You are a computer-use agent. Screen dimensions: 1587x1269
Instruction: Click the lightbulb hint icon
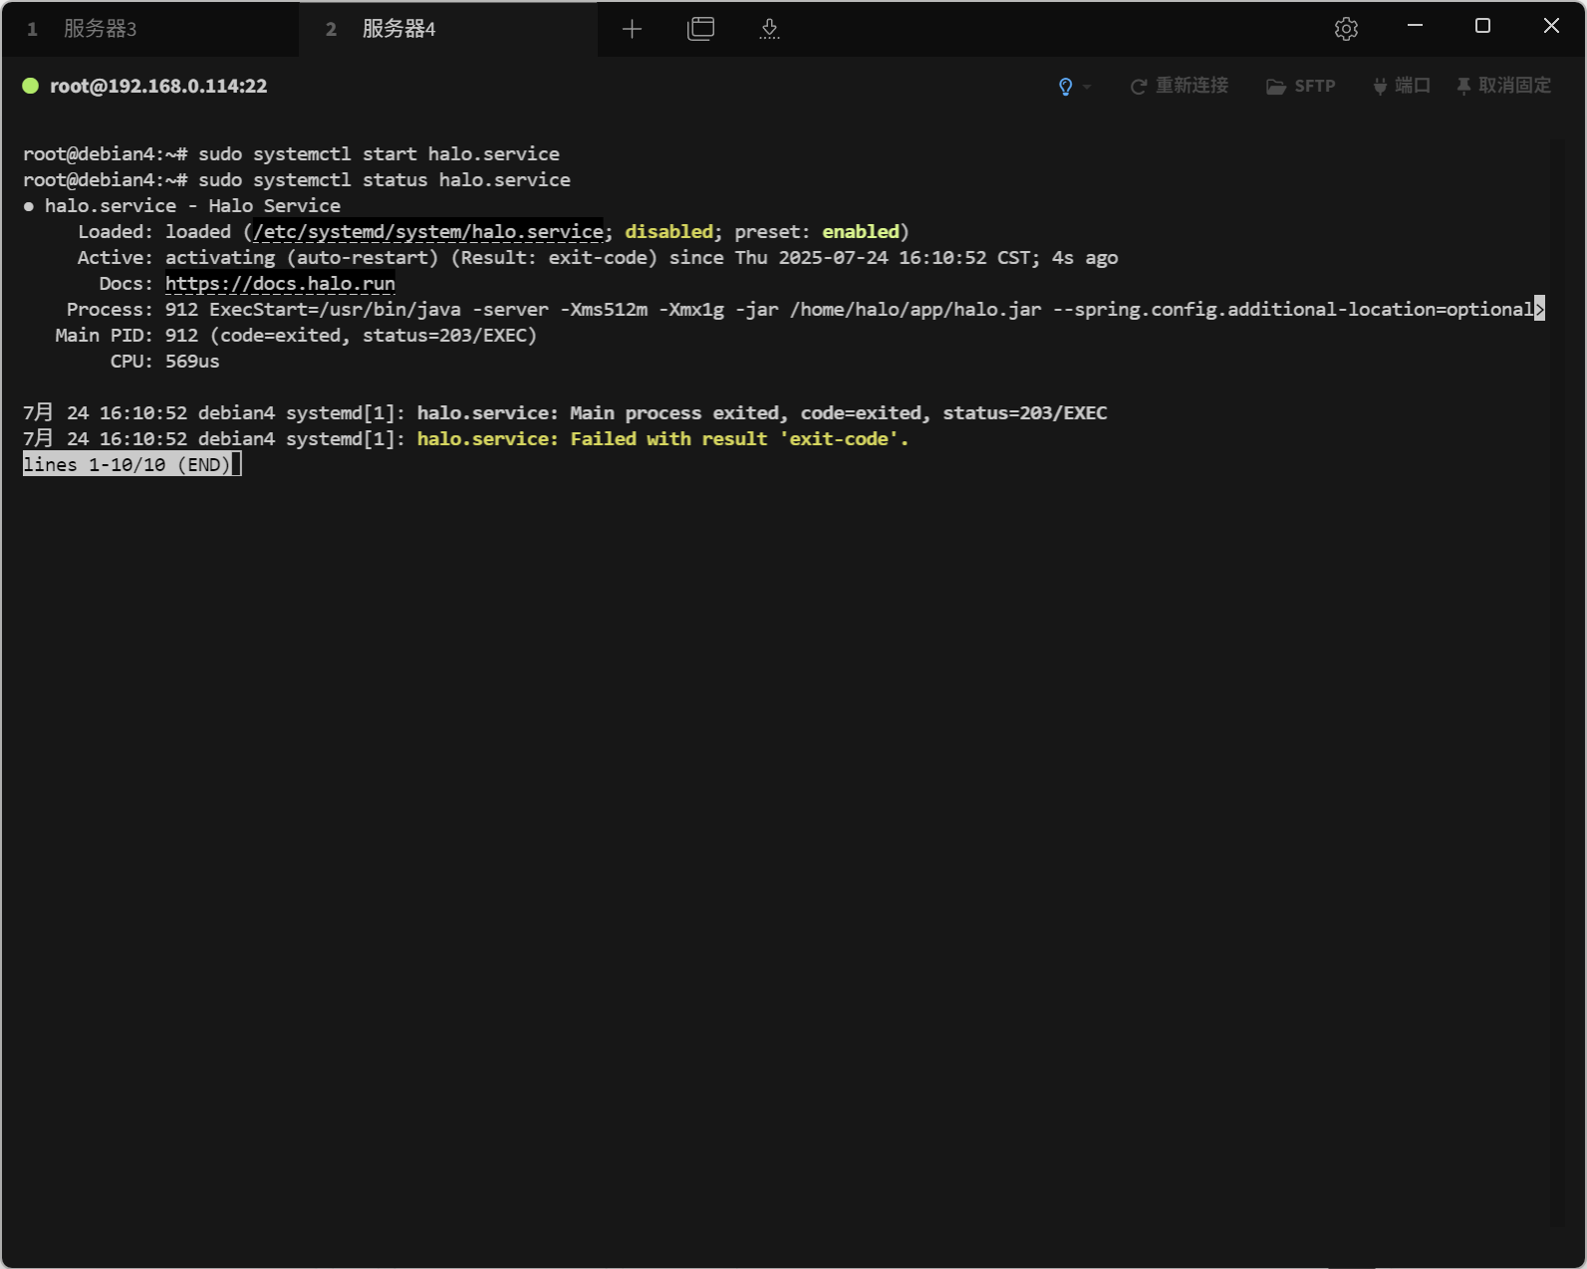pyautogui.click(x=1065, y=87)
